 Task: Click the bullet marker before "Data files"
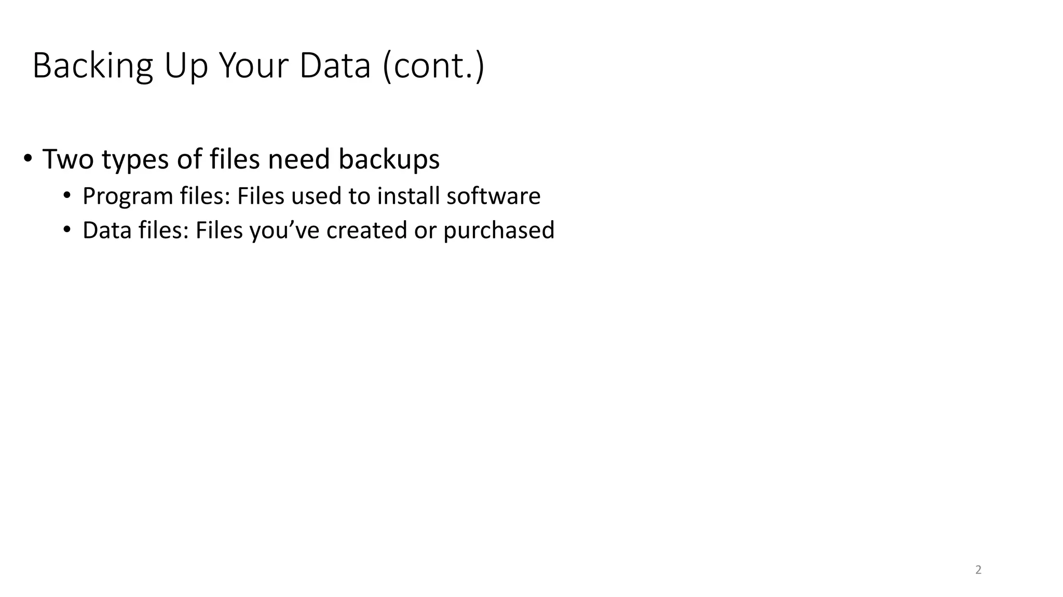point(67,230)
